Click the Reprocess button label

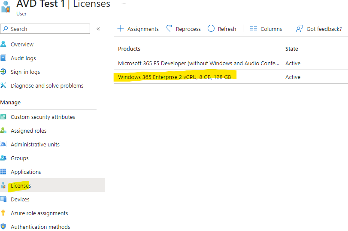188,29
